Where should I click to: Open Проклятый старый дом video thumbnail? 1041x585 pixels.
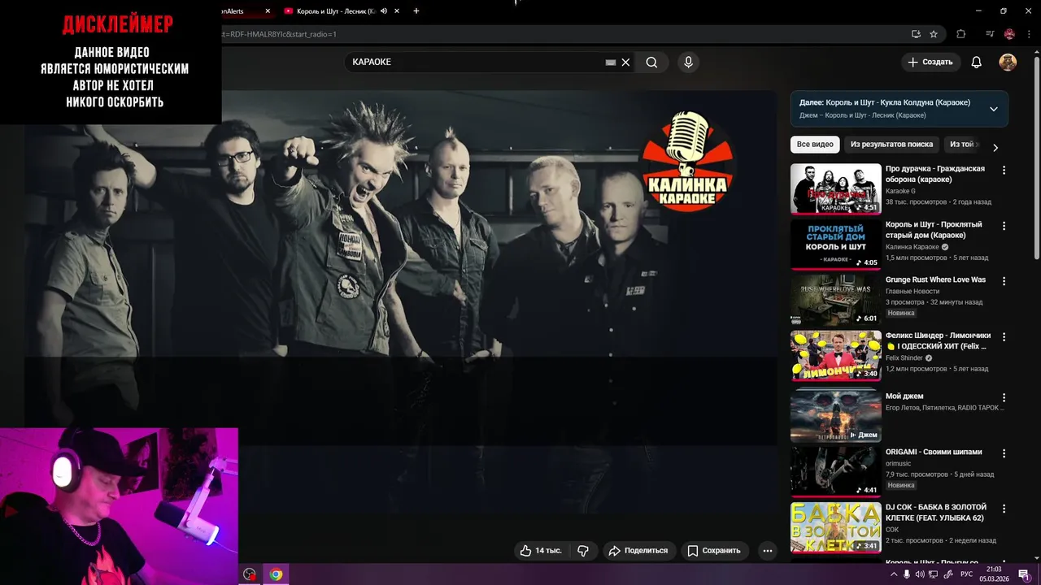[836, 244]
